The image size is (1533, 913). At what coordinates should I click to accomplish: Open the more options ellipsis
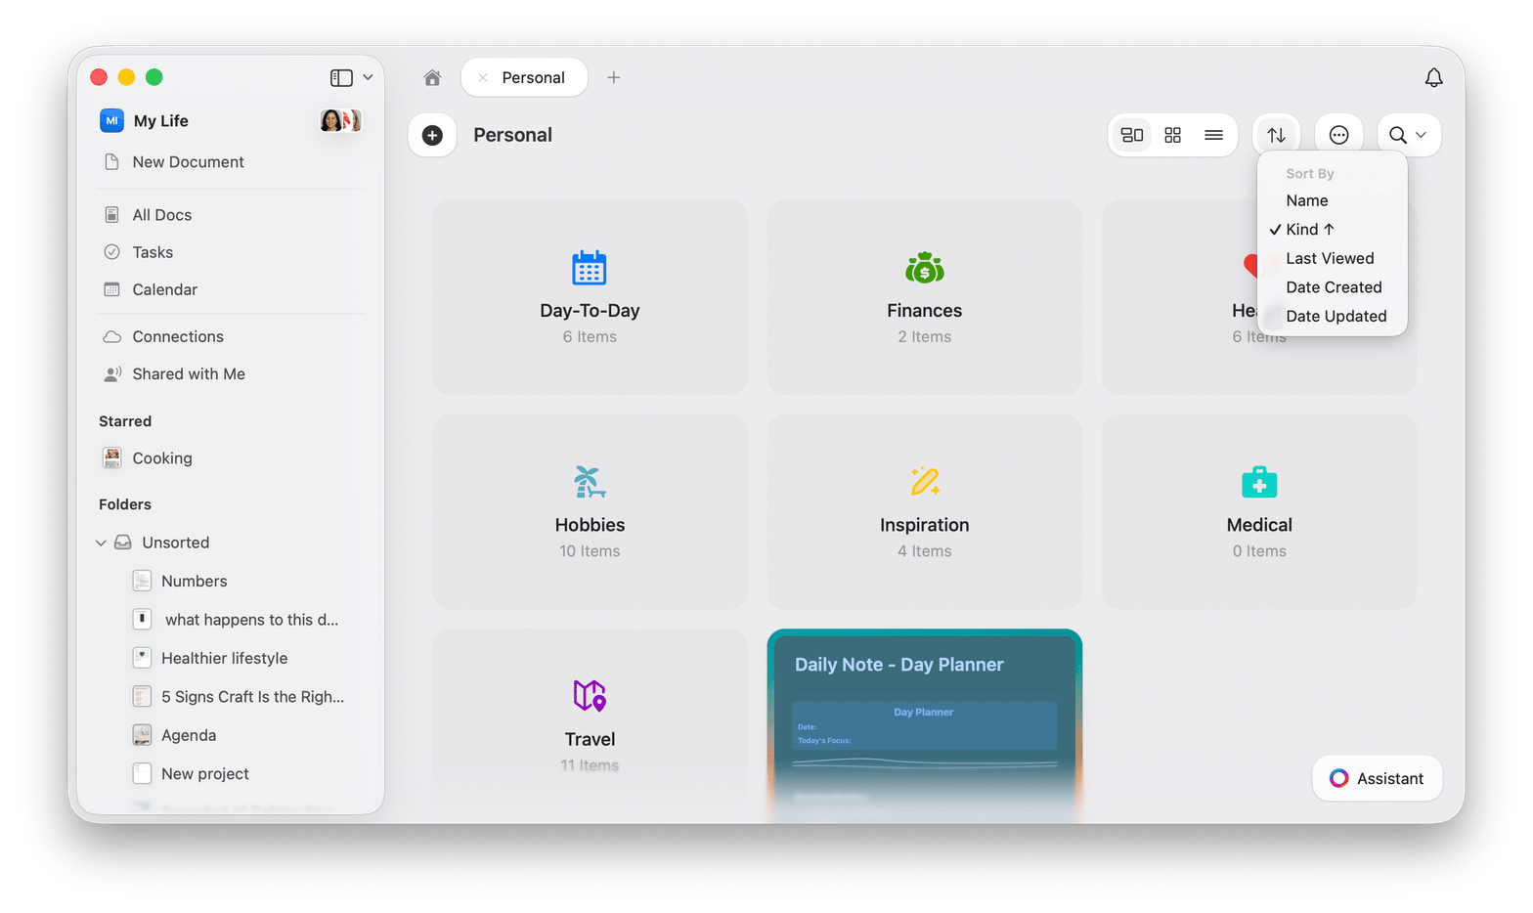click(1338, 135)
